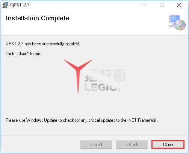Click the Close button to exit installer
Viewport: 189px width, 154px height.
tap(168, 145)
